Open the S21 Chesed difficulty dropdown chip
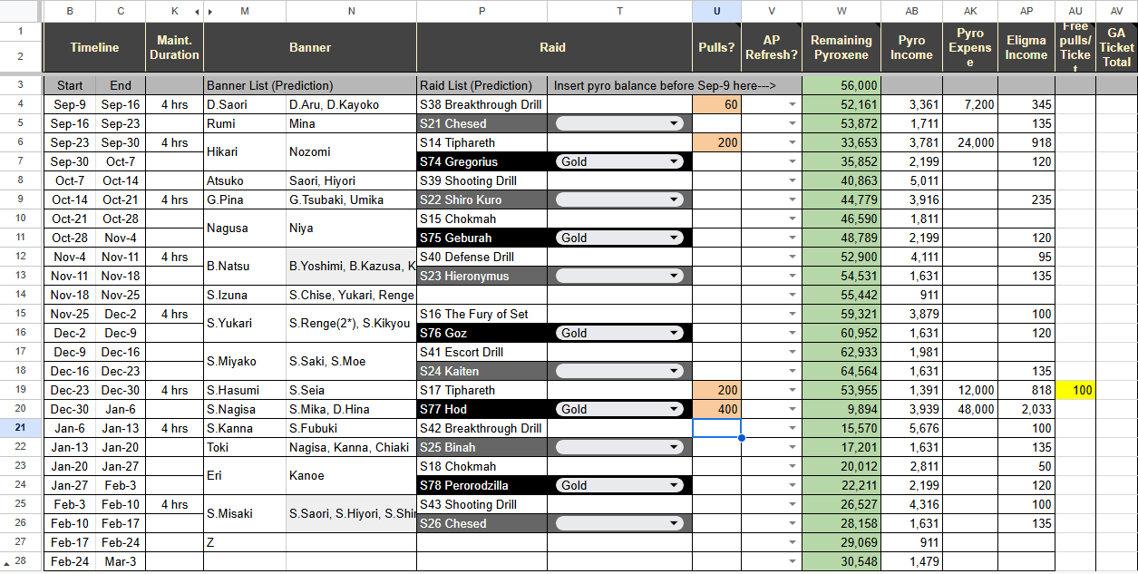 [x=618, y=123]
